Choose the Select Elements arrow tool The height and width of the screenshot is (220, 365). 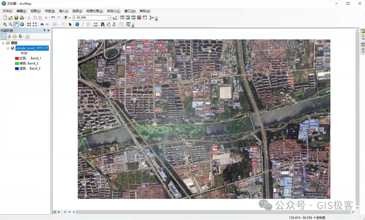70,24
